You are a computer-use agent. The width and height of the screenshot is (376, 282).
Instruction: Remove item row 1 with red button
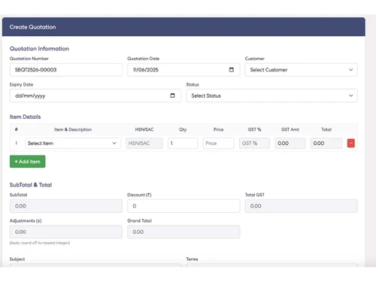click(350, 143)
